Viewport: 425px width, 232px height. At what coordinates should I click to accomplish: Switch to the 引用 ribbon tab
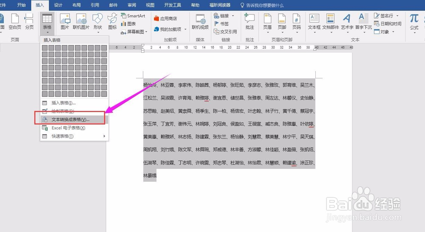pyautogui.click(x=95, y=5)
